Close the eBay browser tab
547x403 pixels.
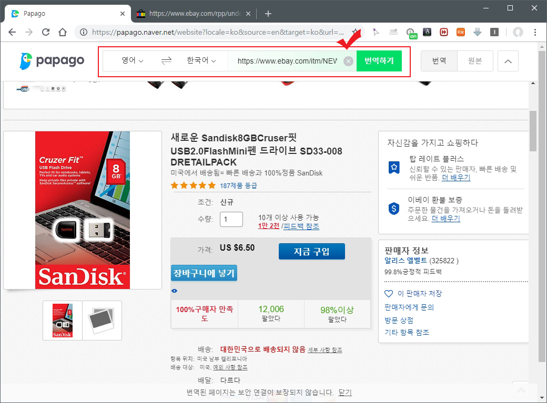click(248, 14)
